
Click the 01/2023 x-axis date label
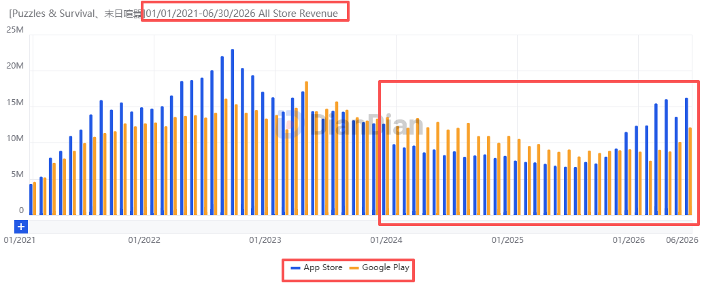pyautogui.click(x=265, y=240)
